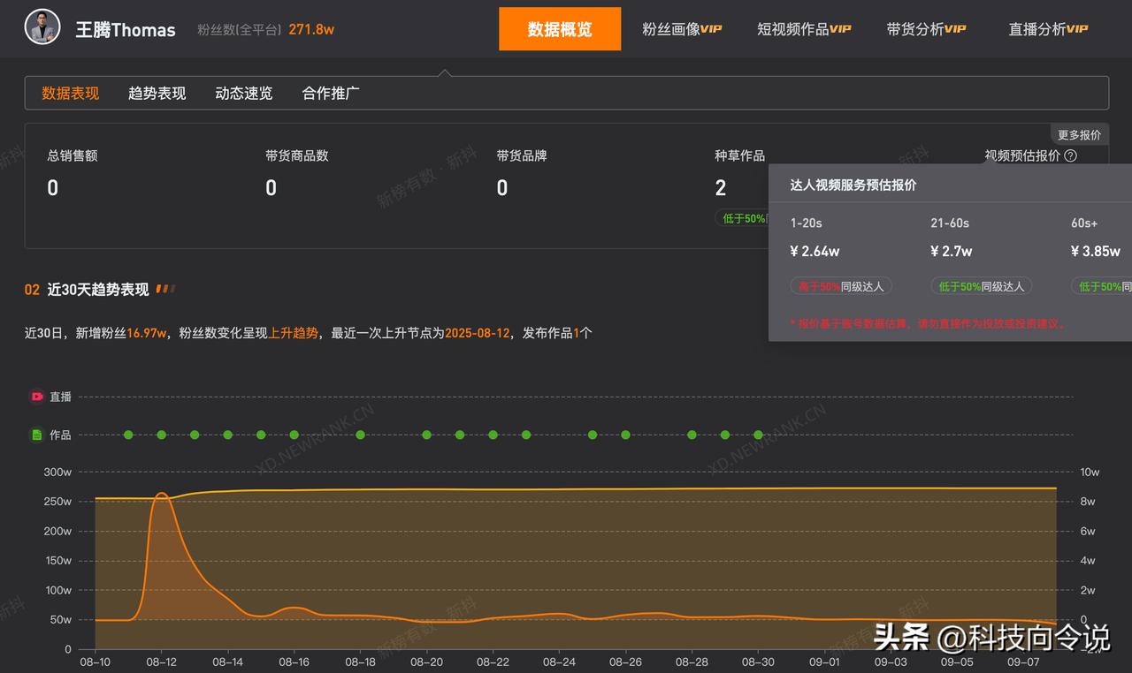Screen dimensions: 1132x673
Task: Click the 1-20s price ¥ 2.64w
Action: point(815,251)
